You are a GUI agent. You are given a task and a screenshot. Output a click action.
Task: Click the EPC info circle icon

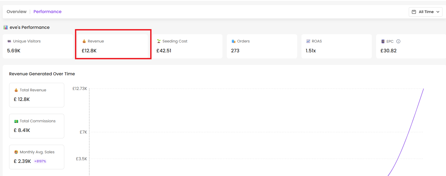[398, 41]
